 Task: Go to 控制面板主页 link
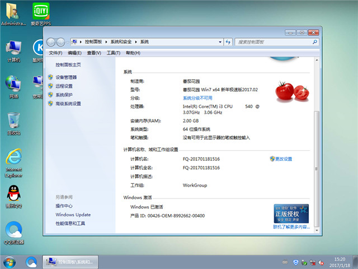(68, 65)
